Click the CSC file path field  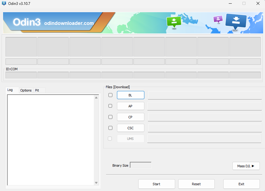(x=205, y=128)
